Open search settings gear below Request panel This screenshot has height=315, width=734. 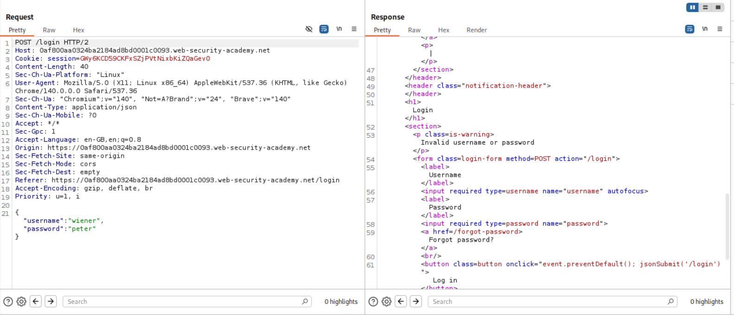tap(21, 302)
